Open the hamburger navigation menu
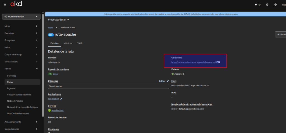Screen dimensions: 286x133 5,4
